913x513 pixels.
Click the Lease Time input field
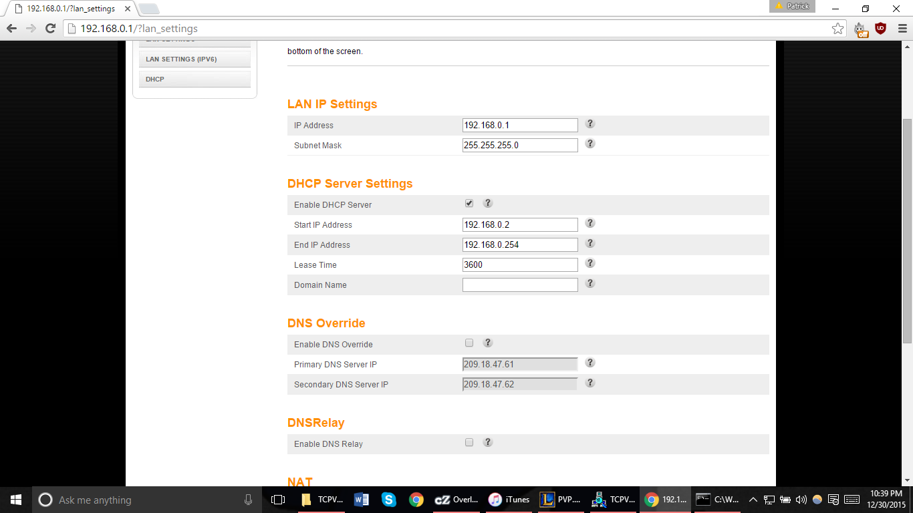tap(520, 265)
